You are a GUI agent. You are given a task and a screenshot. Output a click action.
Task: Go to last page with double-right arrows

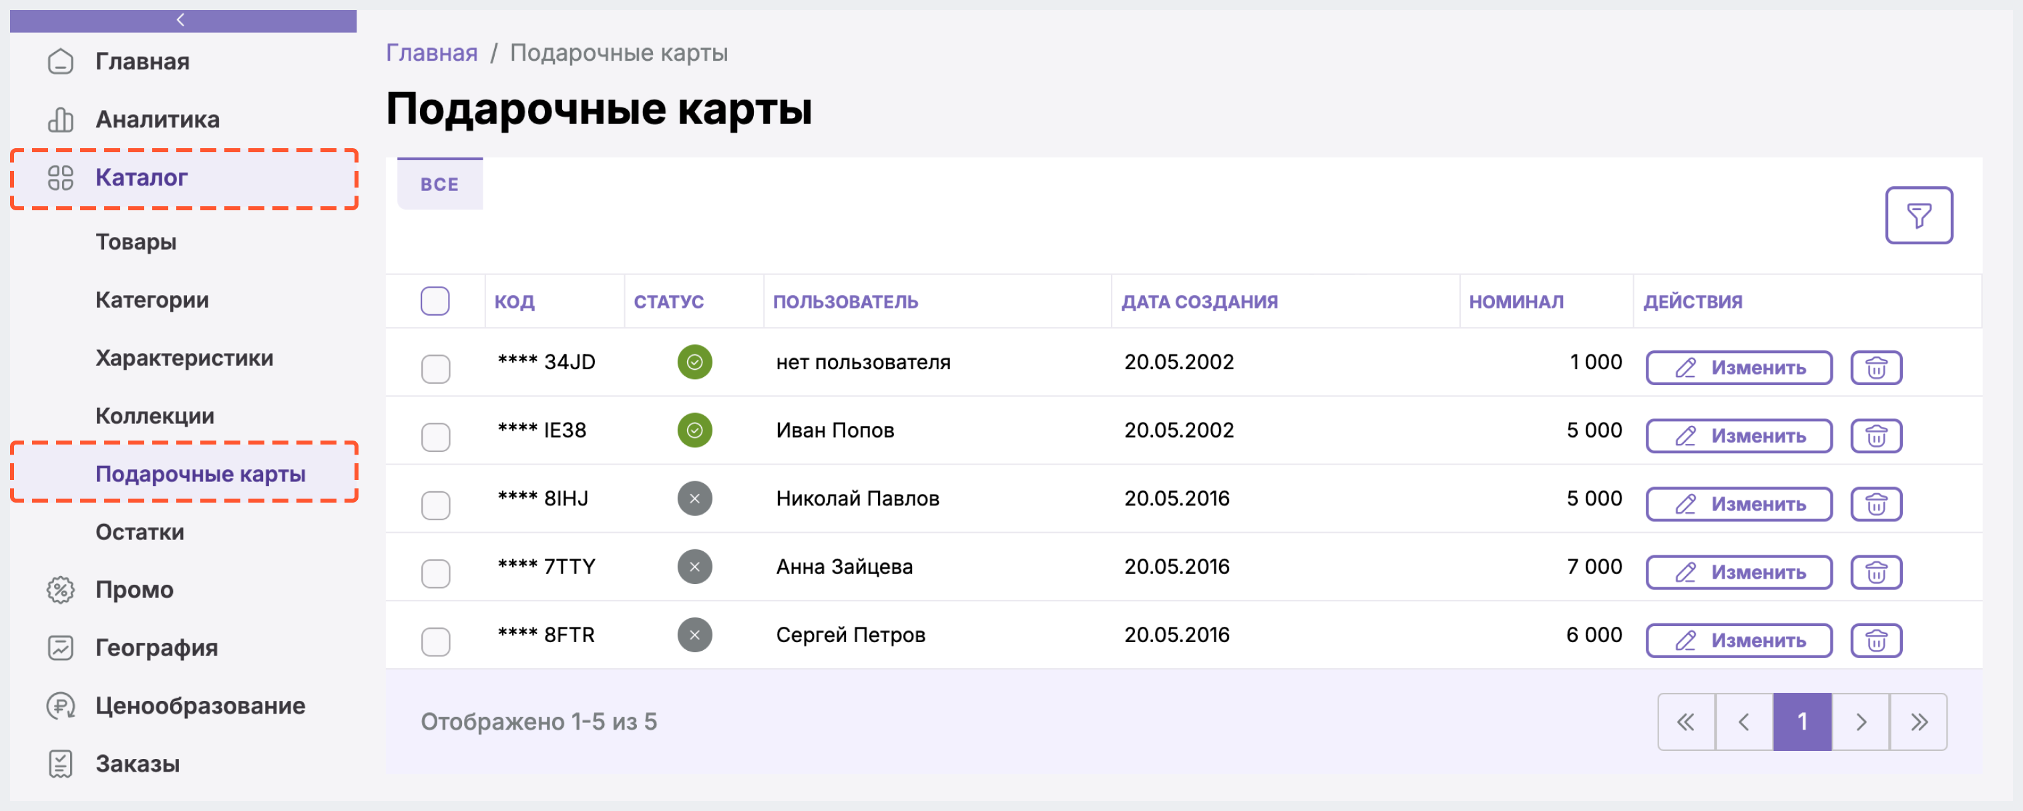(1919, 722)
